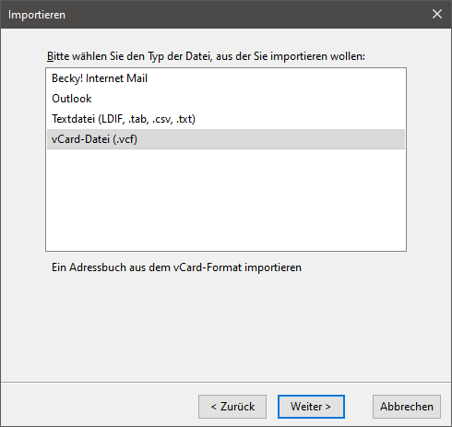Click empty white area of file type list
The image size is (452, 427).
pos(226,200)
